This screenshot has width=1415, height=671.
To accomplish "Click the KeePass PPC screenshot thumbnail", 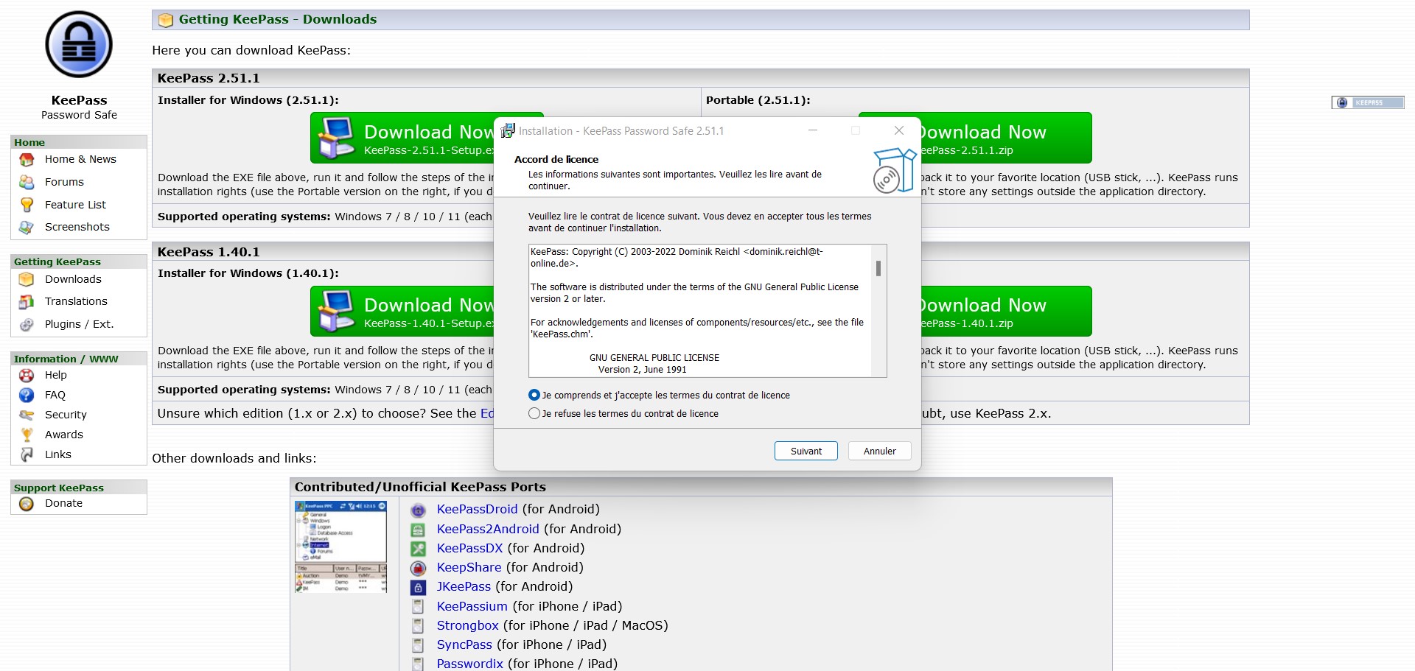I will [x=340, y=547].
